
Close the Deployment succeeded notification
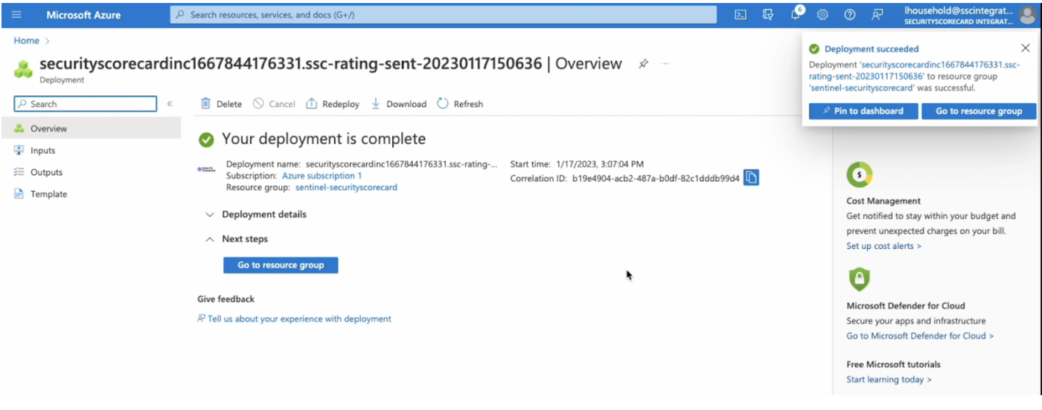[1026, 48]
